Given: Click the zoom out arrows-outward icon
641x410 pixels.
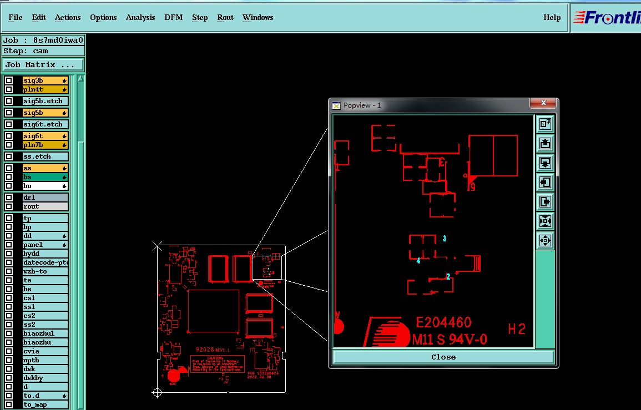Looking at the screenshot, I should [545, 241].
